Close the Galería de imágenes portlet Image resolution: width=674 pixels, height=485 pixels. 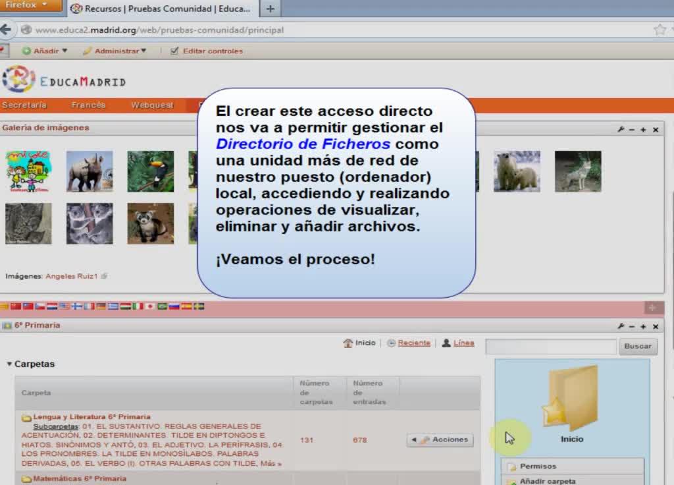[656, 130]
